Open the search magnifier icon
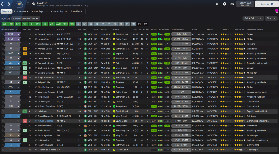This screenshot has width=279, height=154. point(34,4)
